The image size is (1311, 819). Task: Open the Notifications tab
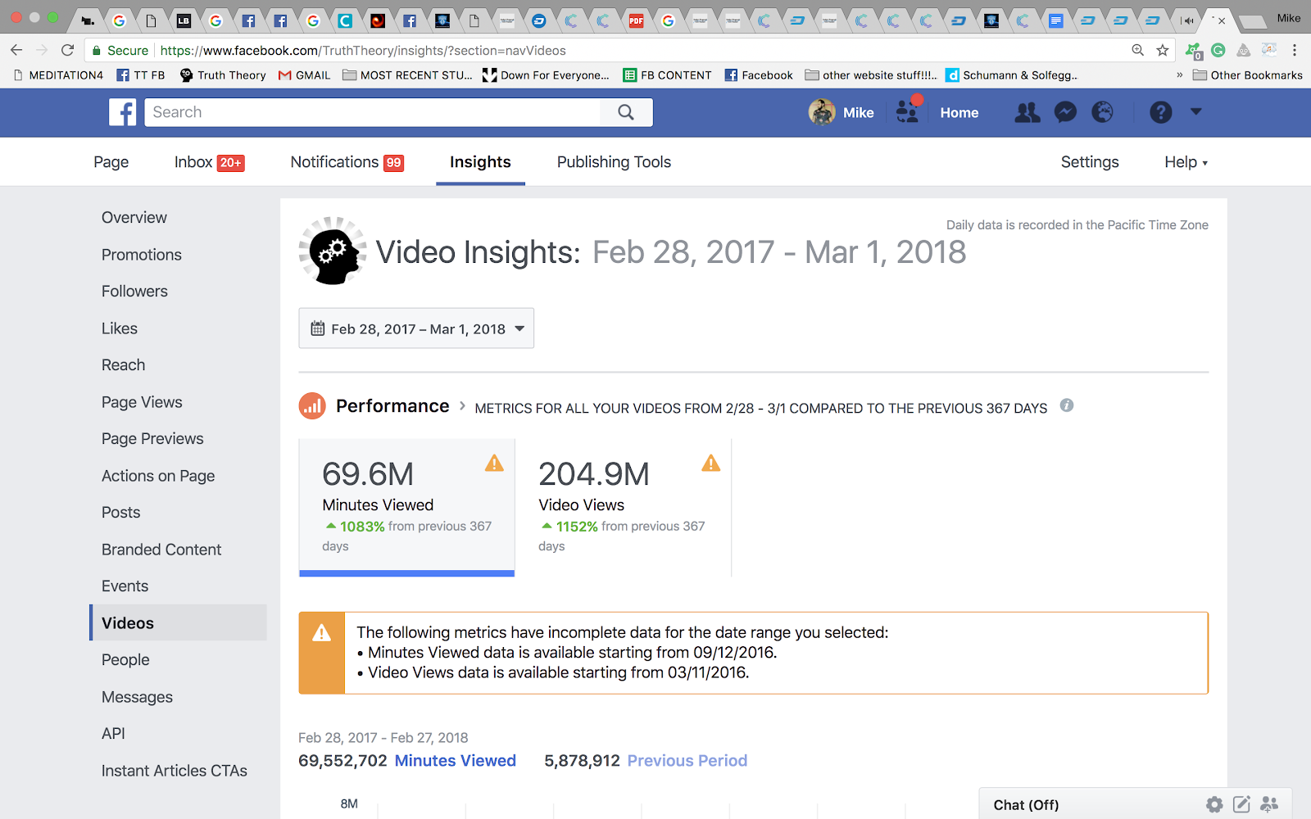(x=347, y=162)
